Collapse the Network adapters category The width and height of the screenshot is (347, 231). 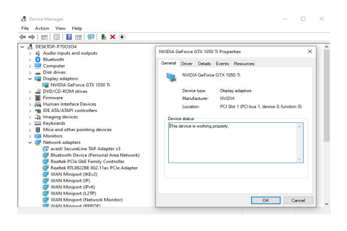coord(30,143)
